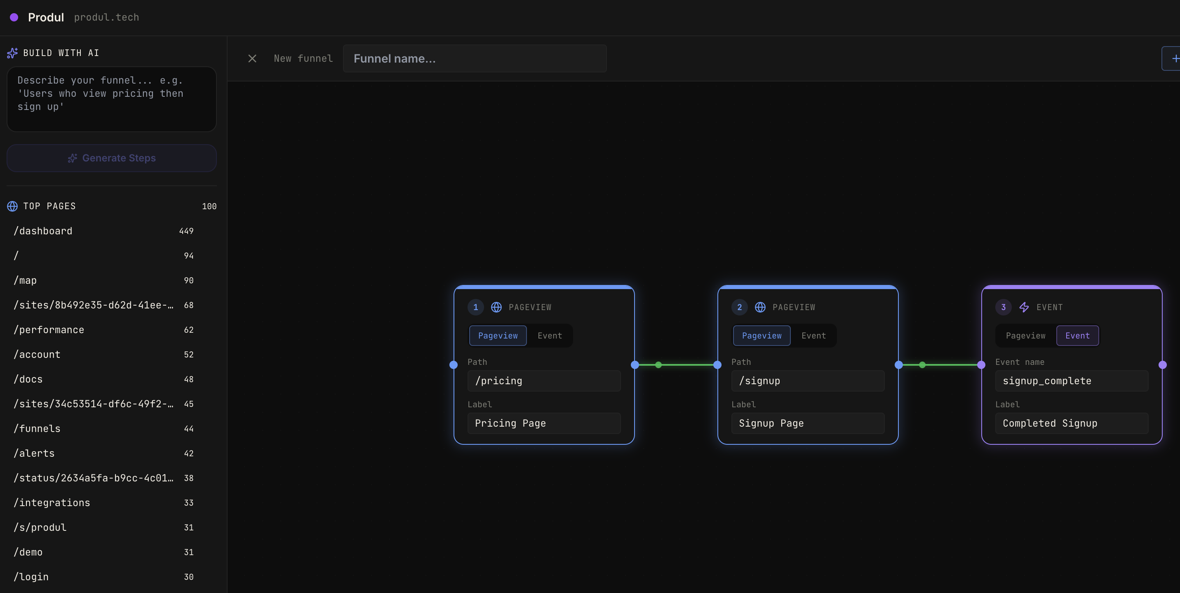Click the Funnel name input field

pyautogui.click(x=475, y=58)
